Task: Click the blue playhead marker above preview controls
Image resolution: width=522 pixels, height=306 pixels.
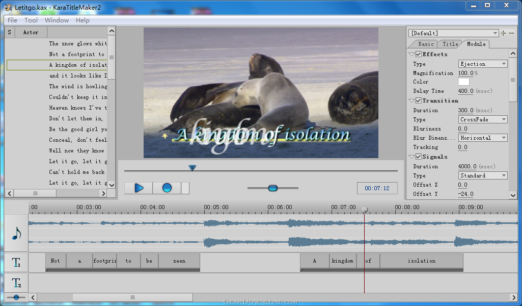Action: point(192,168)
